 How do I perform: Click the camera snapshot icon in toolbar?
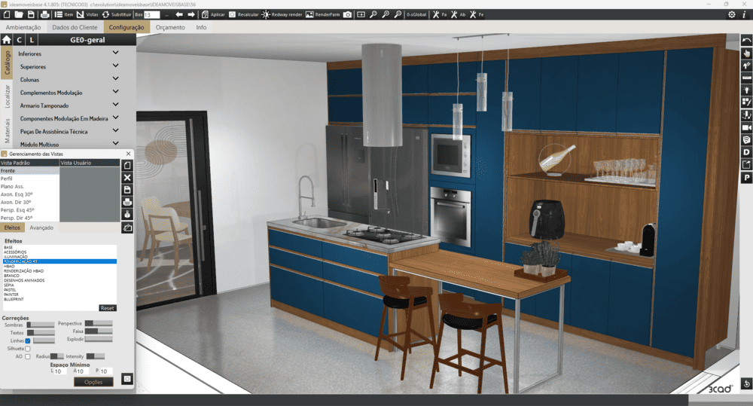(347, 14)
